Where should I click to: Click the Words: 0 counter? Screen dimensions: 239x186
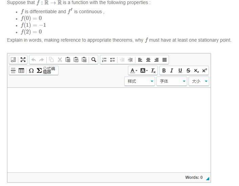pos(194,178)
